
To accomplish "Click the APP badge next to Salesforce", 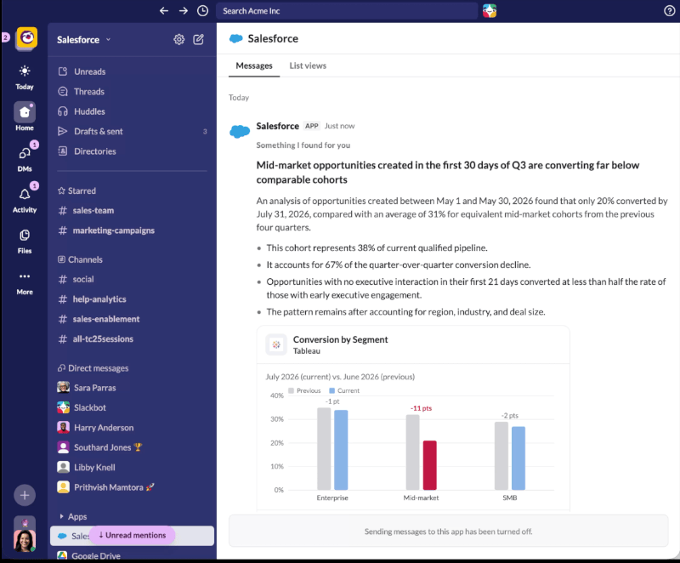I will (312, 126).
